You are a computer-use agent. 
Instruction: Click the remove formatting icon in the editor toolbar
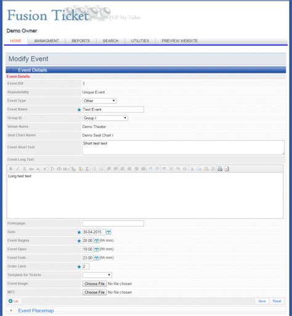87,169
